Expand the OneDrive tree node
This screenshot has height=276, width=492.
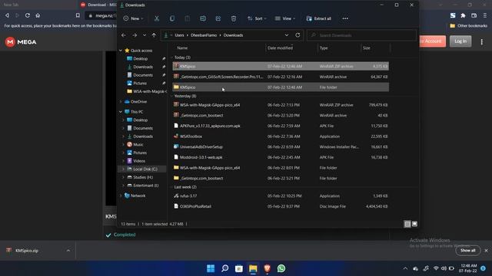pos(121,102)
